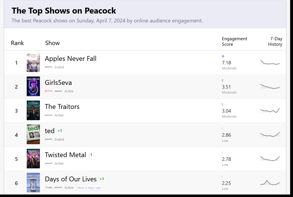Screen dimensions: 293x197
Task: Go to The Traitors show page
Action: tap(62, 107)
